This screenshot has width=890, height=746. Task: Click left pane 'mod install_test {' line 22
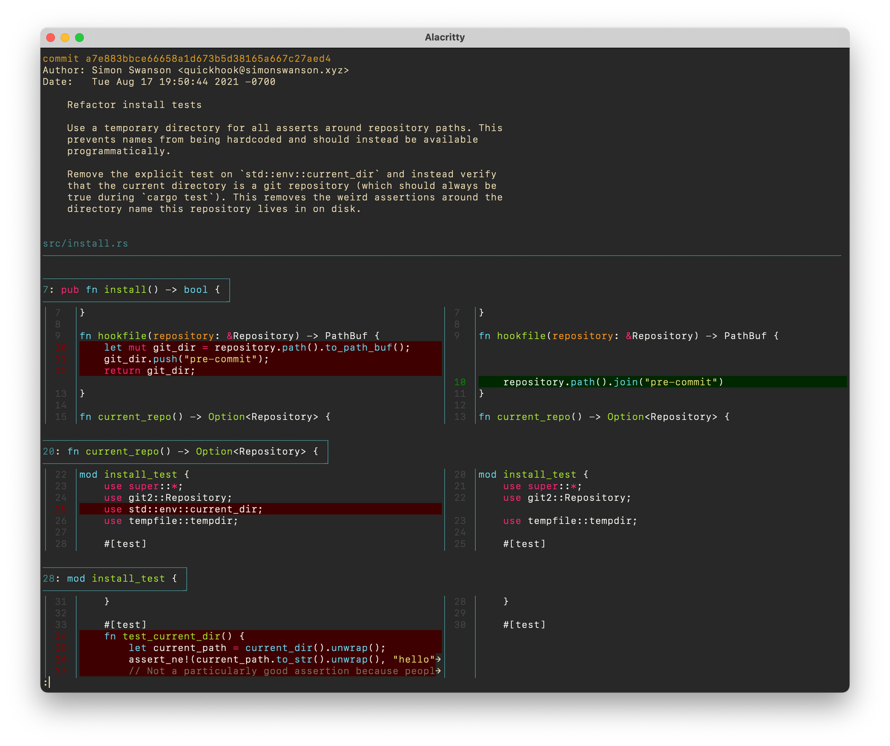(x=134, y=475)
